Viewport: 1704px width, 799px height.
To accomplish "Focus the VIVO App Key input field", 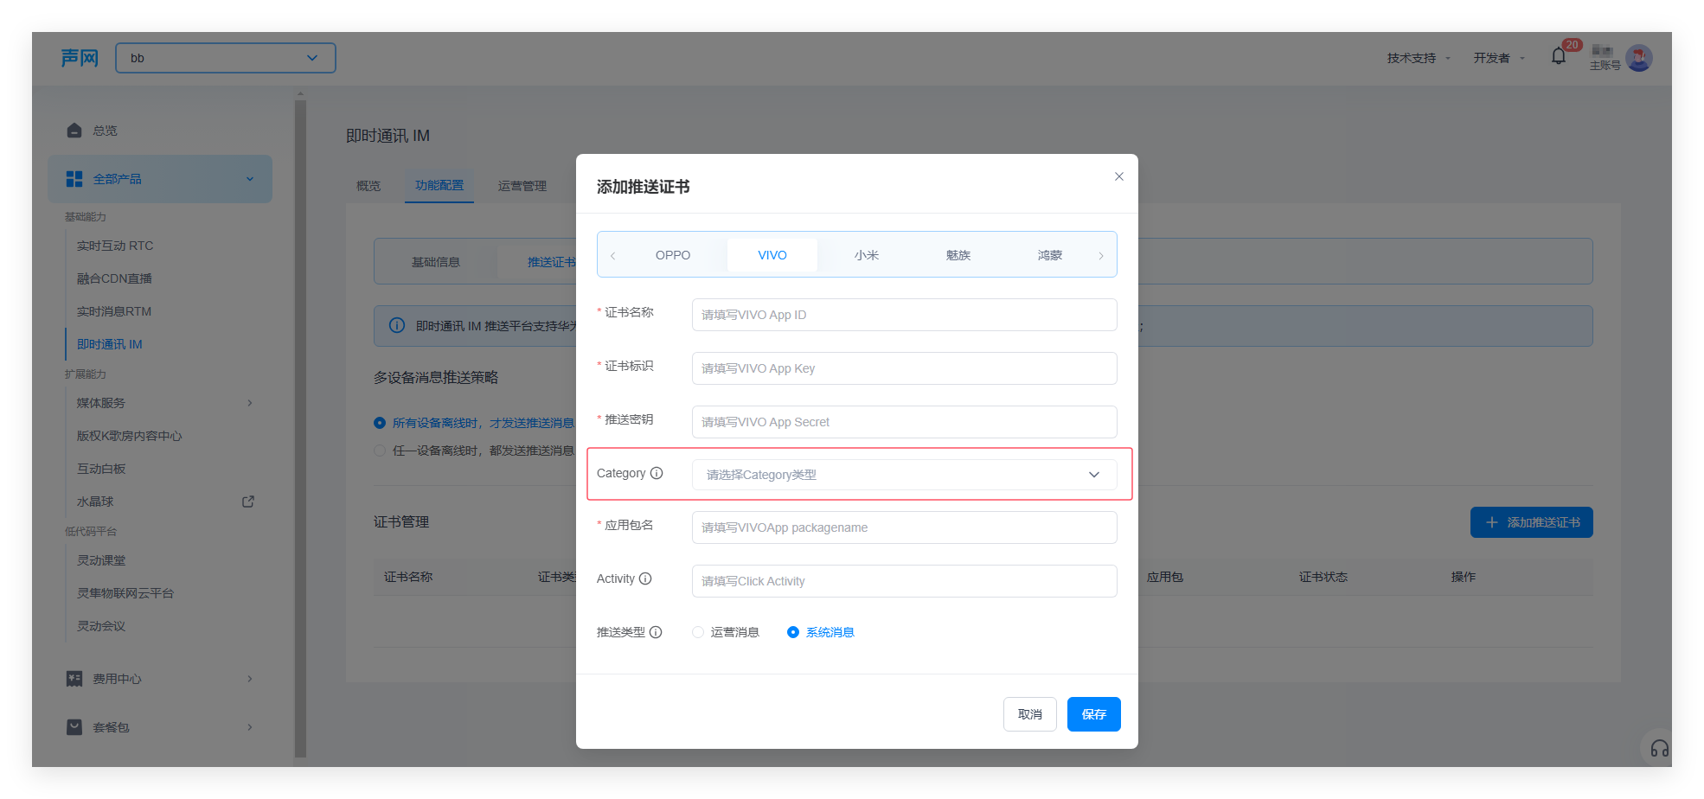I will click(904, 368).
